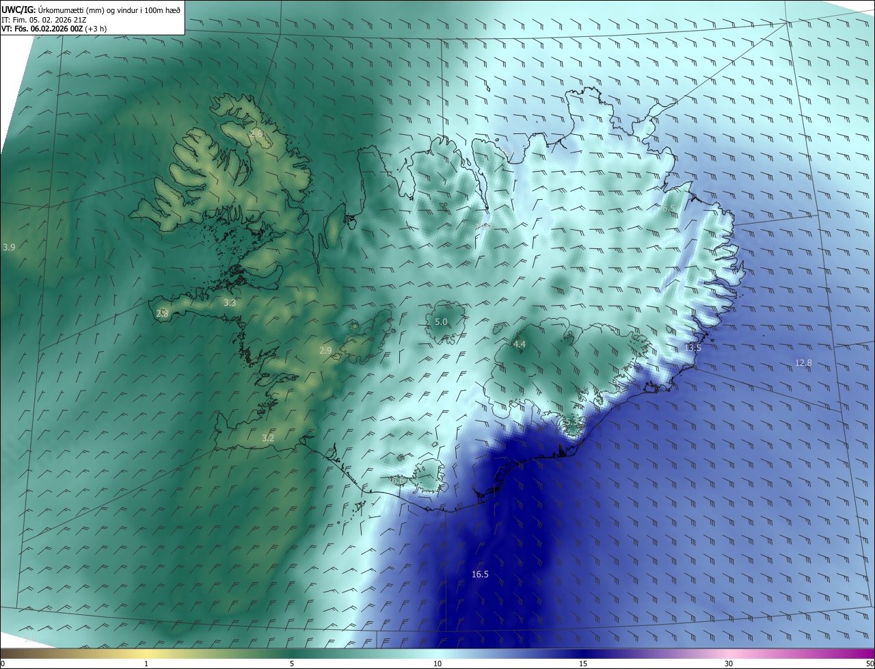The height and width of the screenshot is (669, 875).
Task: Click the 30 tick on the color scale
Action: 729,664
